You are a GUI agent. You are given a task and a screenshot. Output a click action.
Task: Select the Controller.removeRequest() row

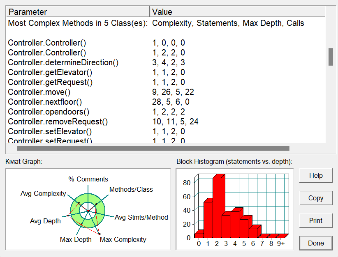[x=166, y=122]
